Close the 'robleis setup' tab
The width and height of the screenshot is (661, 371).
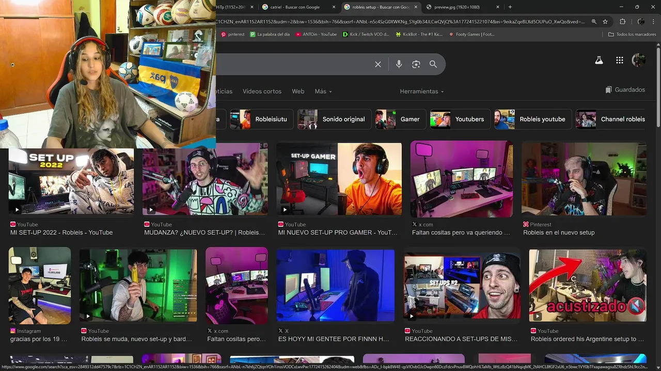point(416,7)
